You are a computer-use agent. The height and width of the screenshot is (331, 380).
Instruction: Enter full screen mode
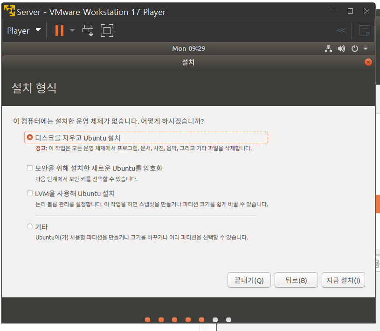click(107, 30)
